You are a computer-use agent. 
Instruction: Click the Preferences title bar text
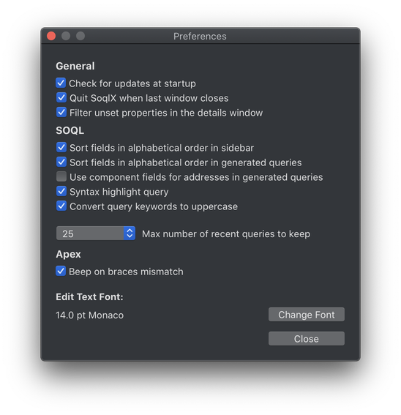(x=200, y=37)
